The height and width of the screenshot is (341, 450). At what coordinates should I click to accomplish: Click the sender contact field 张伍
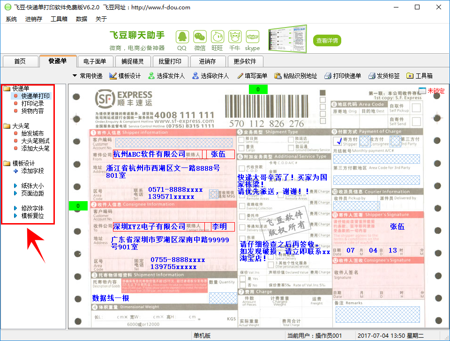tap(218, 154)
